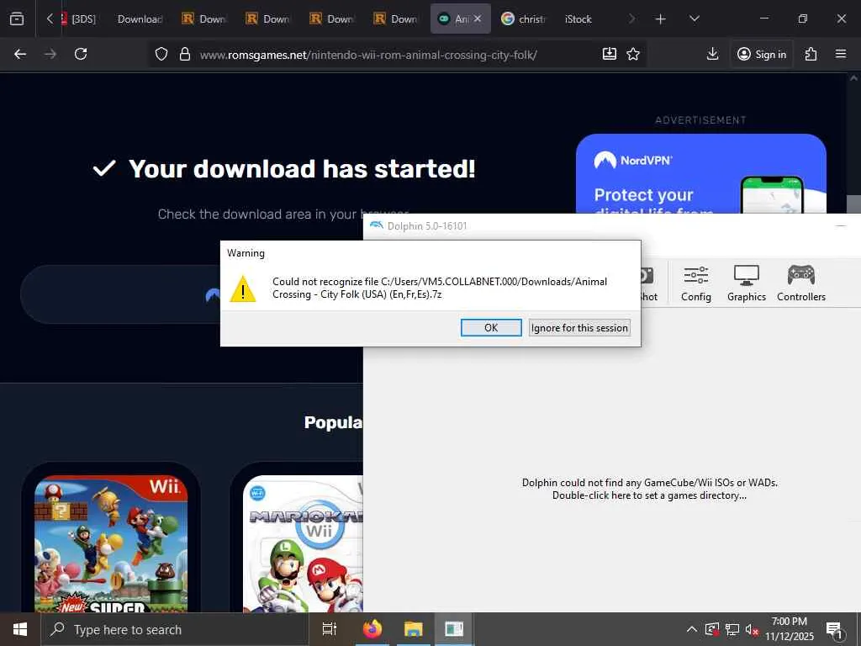Viewport: 861px width, 646px height.
Task: Open the Windows Start menu
Action: [x=20, y=629]
